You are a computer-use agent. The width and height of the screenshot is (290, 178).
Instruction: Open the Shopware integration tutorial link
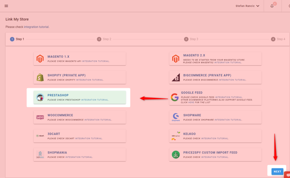228,120
